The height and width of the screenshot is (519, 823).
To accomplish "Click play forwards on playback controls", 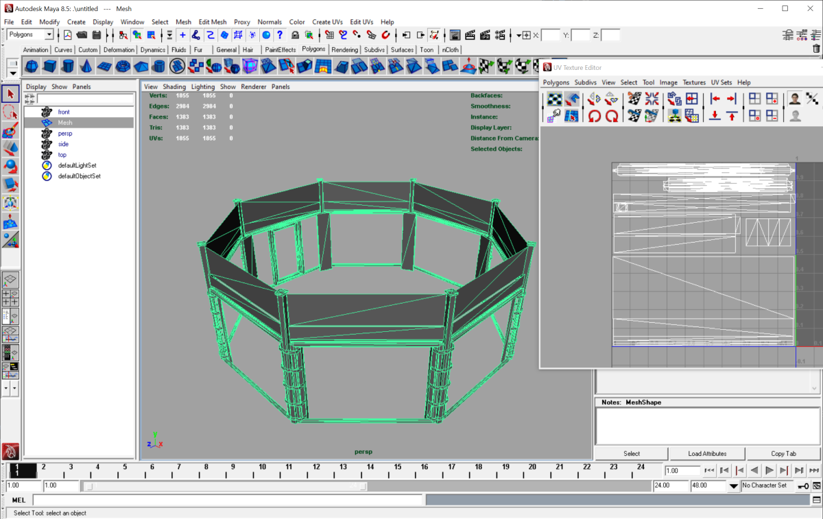I will point(769,470).
